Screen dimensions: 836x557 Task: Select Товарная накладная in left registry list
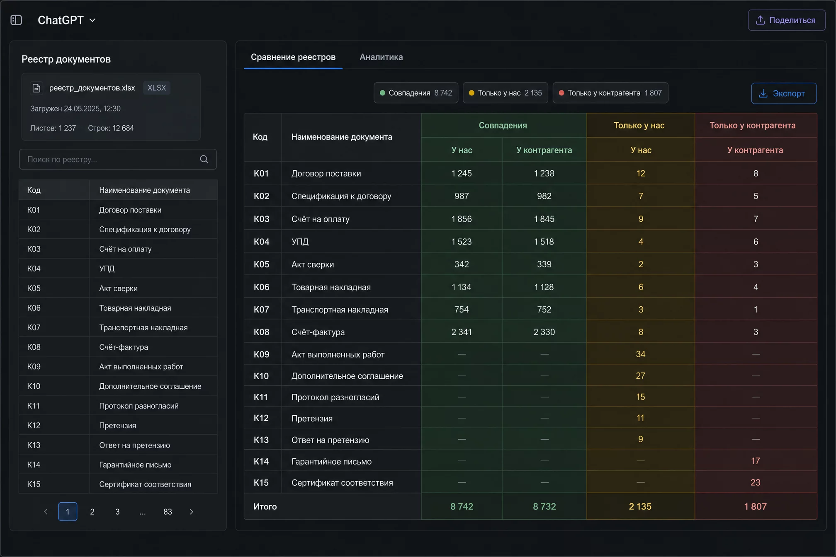[x=118, y=308]
